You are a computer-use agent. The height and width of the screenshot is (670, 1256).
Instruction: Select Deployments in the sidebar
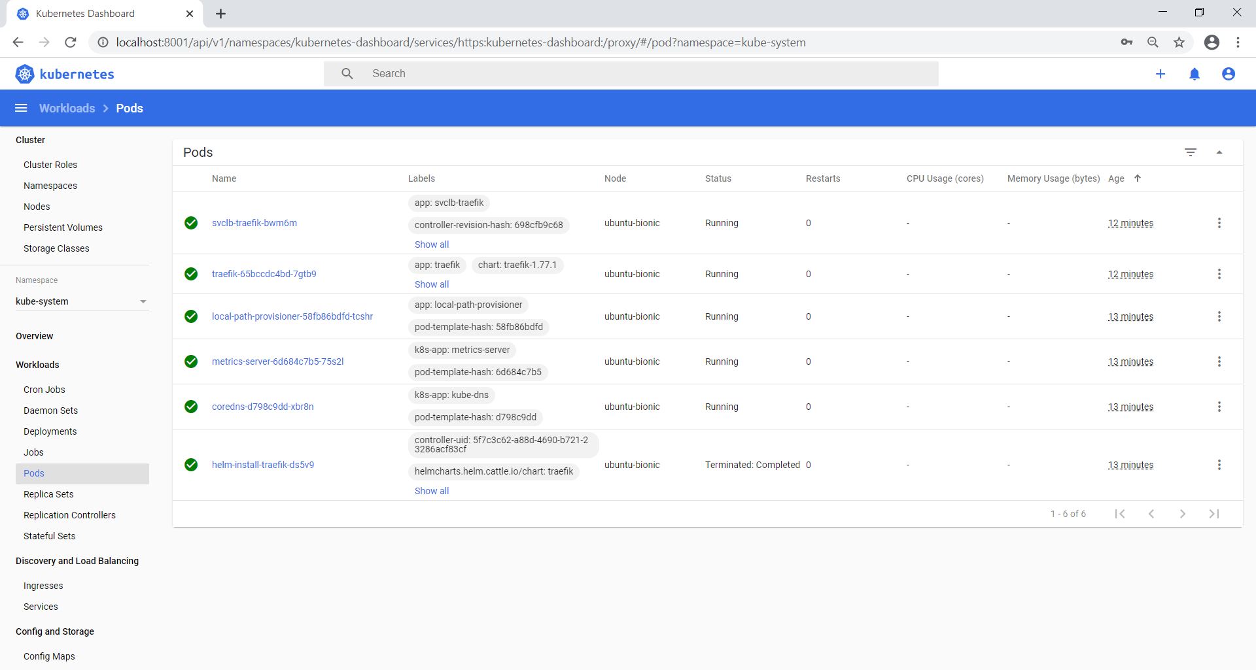pyautogui.click(x=50, y=431)
